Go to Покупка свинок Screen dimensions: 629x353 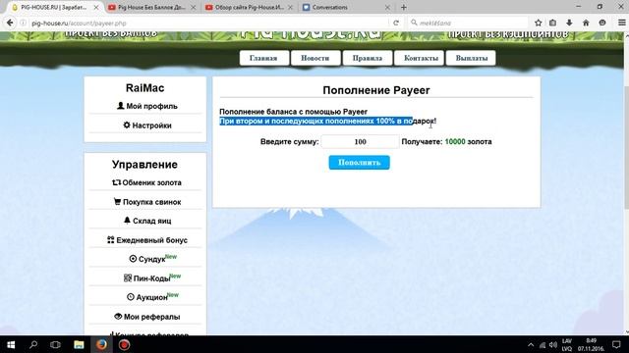[x=146, y=202]
